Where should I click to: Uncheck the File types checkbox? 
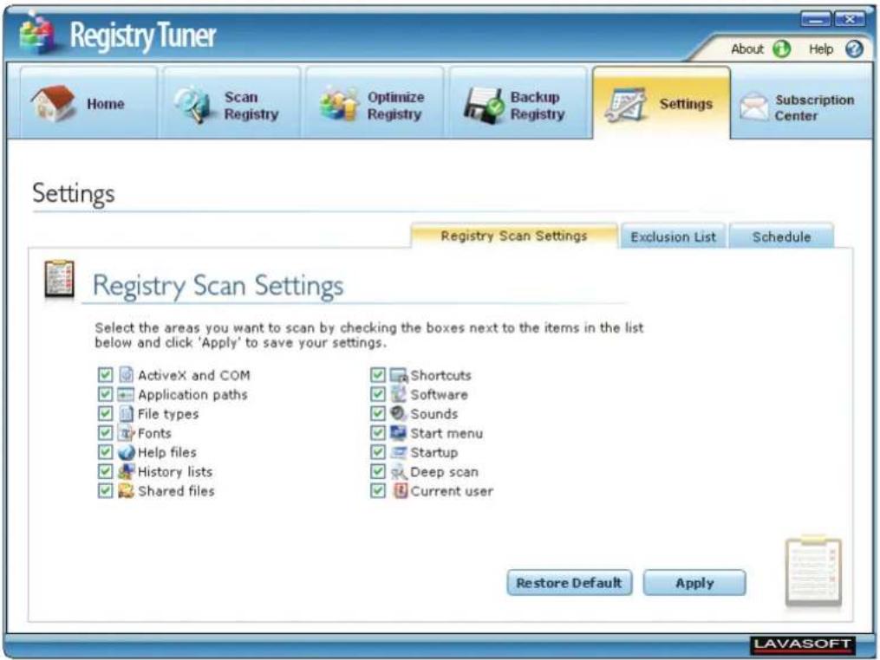tap(106, 414)
